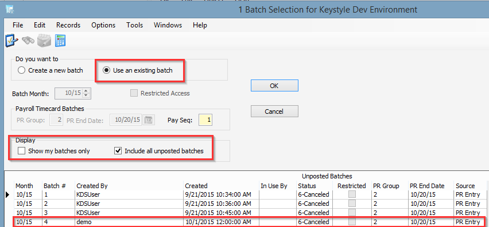Viewport: 489px width, 227px height.
Task: Click the PR Group column header
Action: [386, 186]
